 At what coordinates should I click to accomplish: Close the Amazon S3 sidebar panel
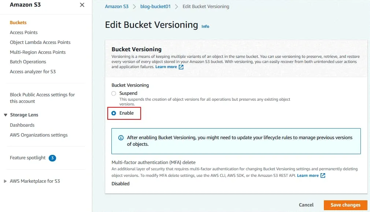pyautogui.click(x=82, y=5)
